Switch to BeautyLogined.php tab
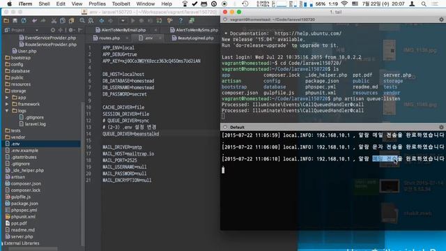This screenshot has height=251, width=446. click(193, 38)
